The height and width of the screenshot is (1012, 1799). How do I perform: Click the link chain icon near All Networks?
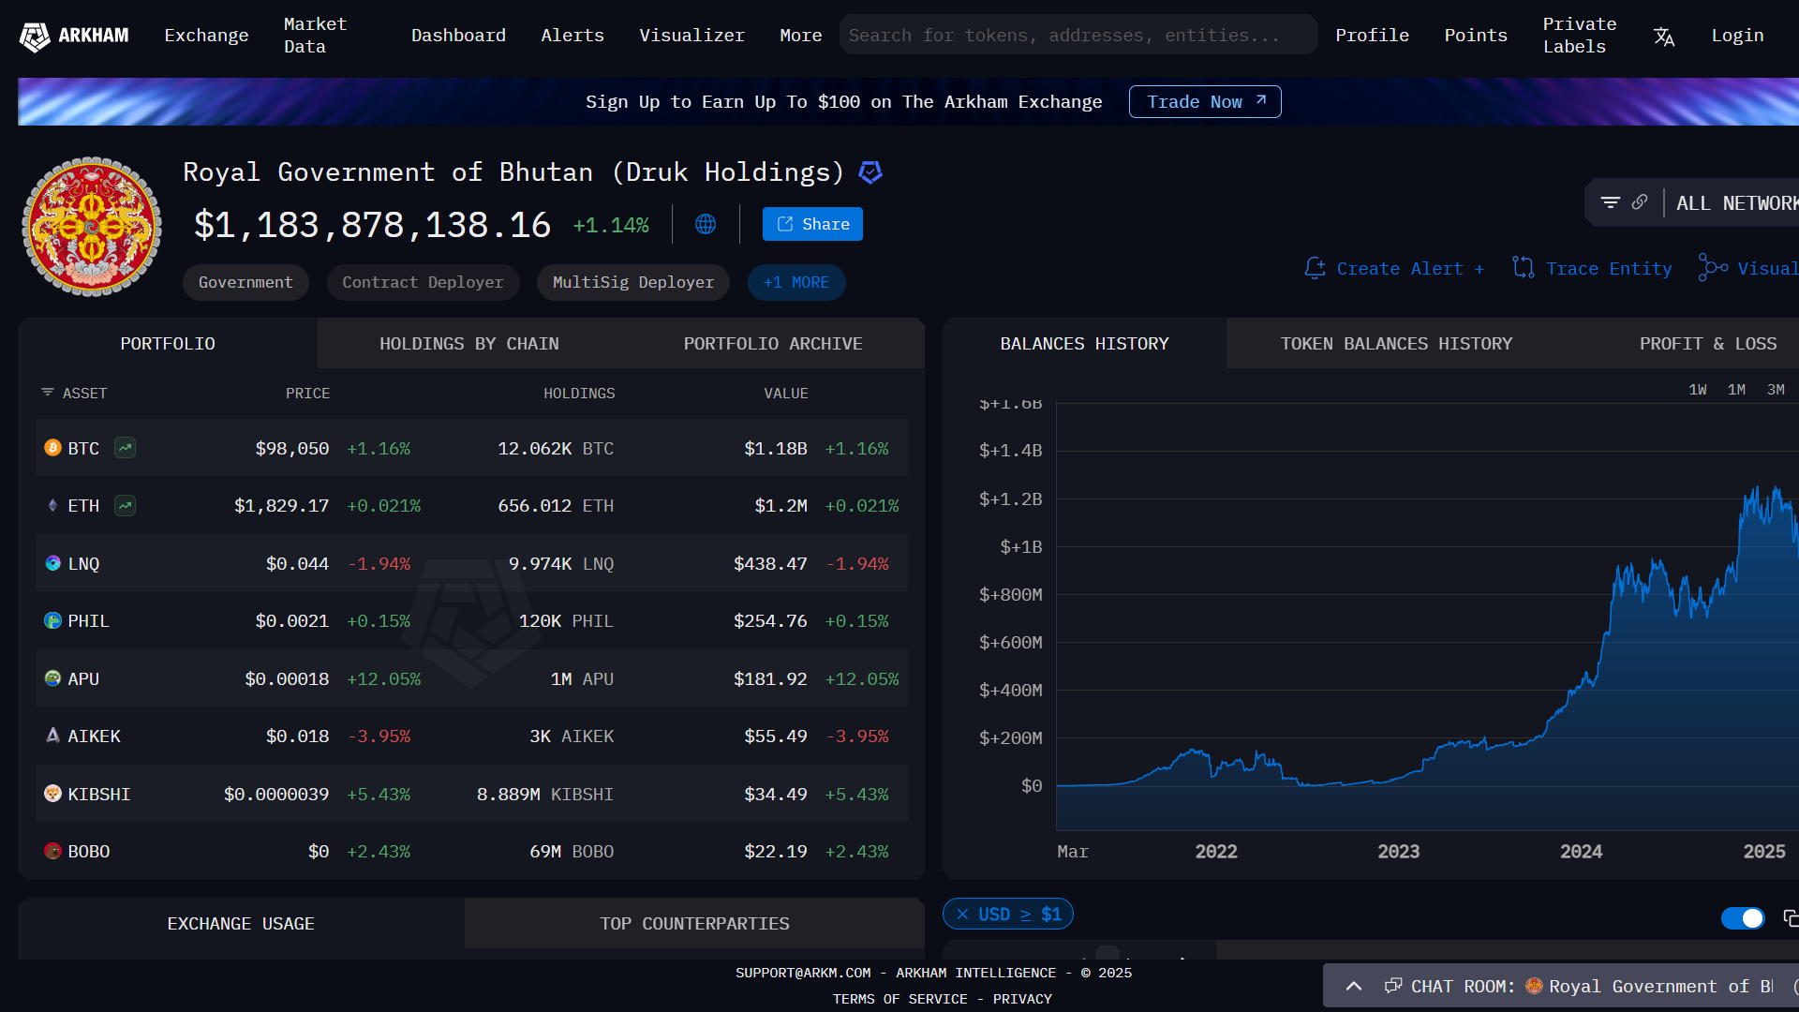(1640, 202)
